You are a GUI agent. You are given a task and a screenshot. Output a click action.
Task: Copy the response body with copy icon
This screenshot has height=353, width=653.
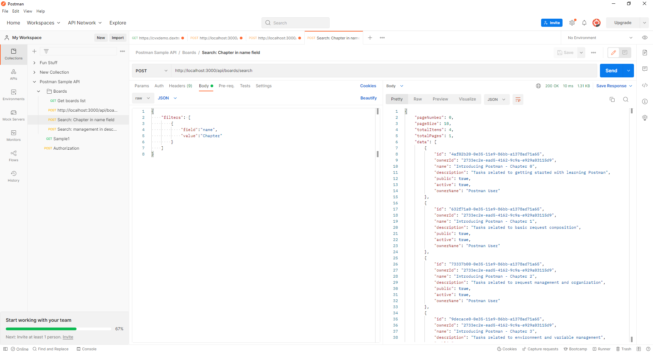point(612,99)
